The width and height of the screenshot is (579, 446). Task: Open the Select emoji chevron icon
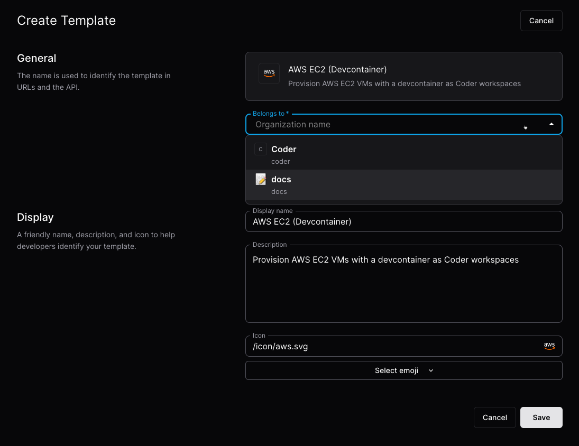(430, 370)
